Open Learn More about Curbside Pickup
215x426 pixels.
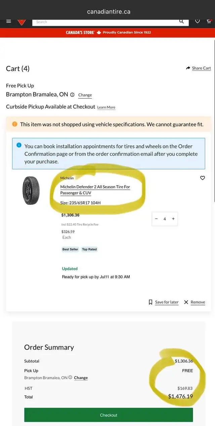(x=106, y=107)
